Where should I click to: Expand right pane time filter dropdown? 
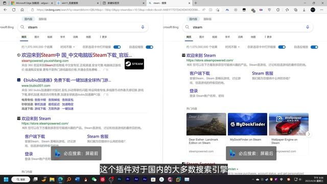[x=232, y=47]
